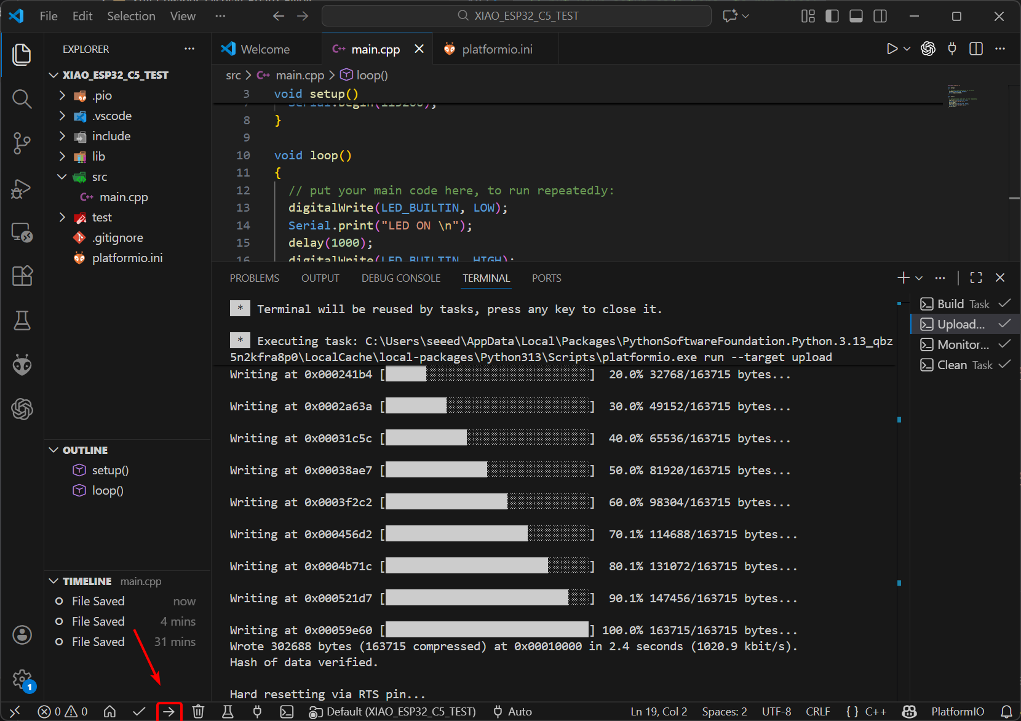Open PlatformIO Home from status bar

tap(109, 712)
